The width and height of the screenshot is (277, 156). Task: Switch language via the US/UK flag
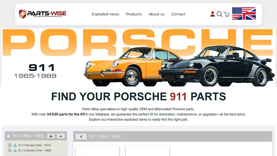[x=244, y=14]
